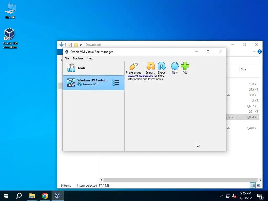268x201 pixels.
Task: Click the taskbar Search icon
Action: [x=19, y=196]
